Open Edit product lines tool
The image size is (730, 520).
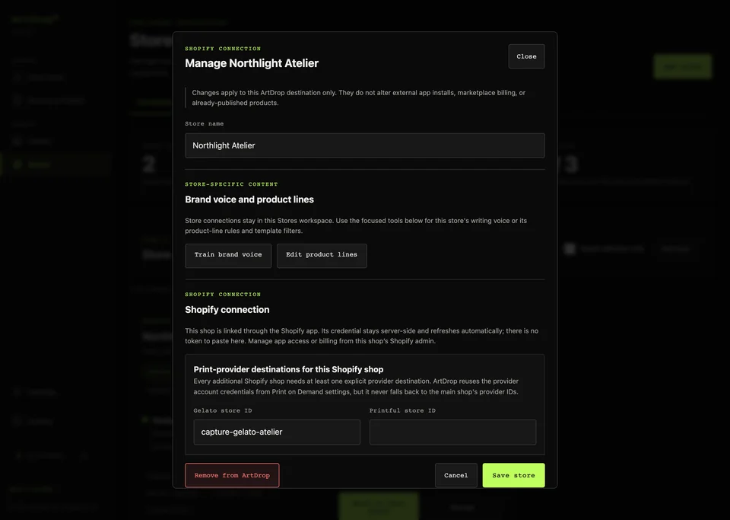click(x=322, y=255)
